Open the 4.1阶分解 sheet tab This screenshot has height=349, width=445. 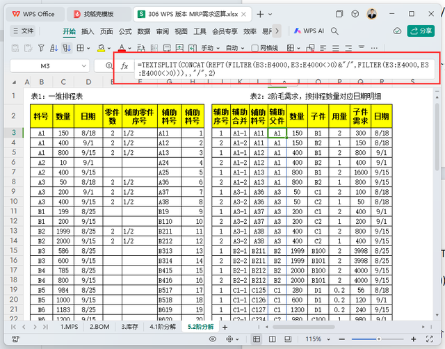tap(163, 327)
